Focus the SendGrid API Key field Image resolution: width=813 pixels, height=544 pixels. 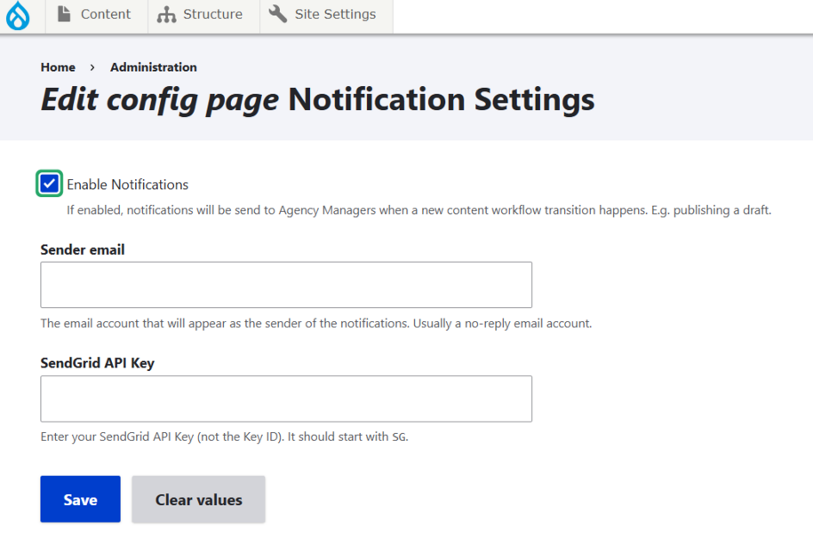pos(286,398)
